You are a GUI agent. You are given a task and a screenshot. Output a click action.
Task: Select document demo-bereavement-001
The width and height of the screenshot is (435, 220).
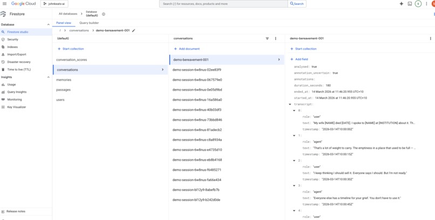coord(227,59)
